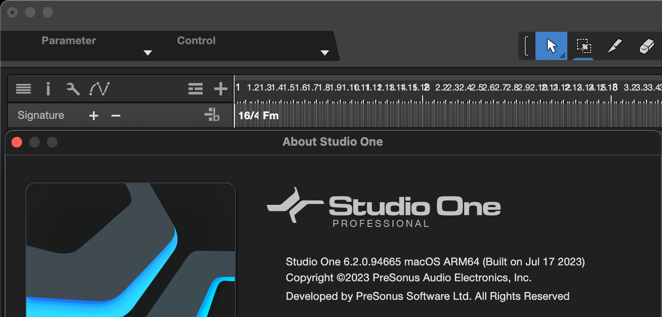Select the Arrow tool
The width and height of the screenshot is (662, 317).
[x=551, y=45]
